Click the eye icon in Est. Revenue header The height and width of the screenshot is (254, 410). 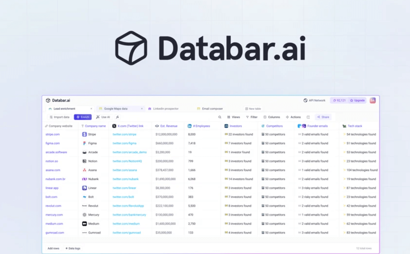click(x=157, y=126)
